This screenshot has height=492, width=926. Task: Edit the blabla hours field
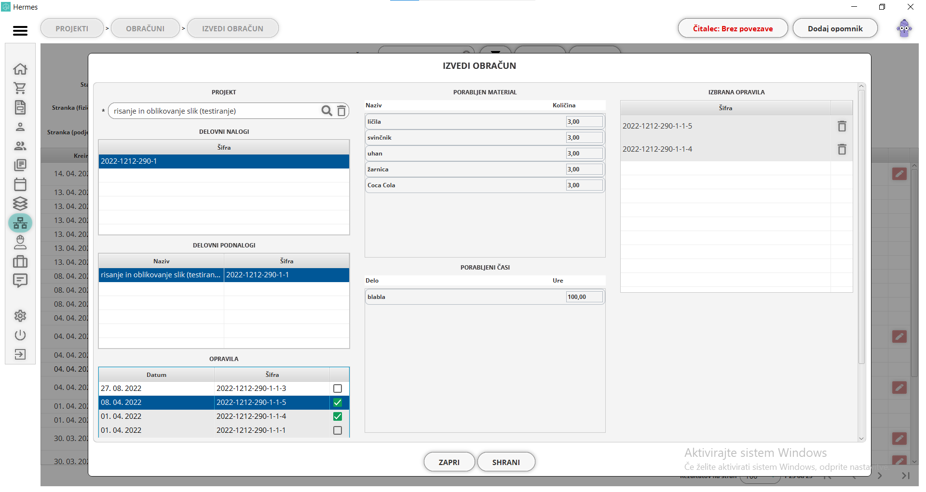pos(584,297)
